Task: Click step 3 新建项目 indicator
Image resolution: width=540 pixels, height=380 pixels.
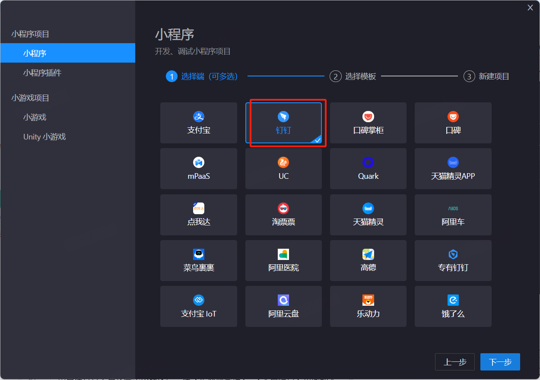Action: 486,76
